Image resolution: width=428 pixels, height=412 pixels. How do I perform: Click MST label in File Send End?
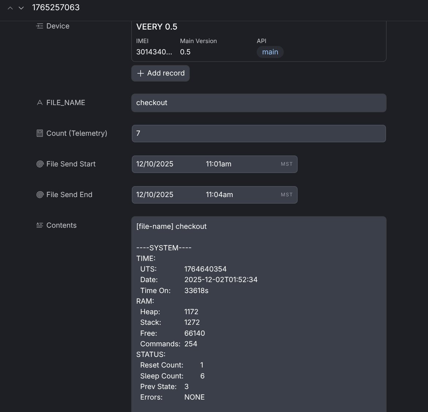287,195
